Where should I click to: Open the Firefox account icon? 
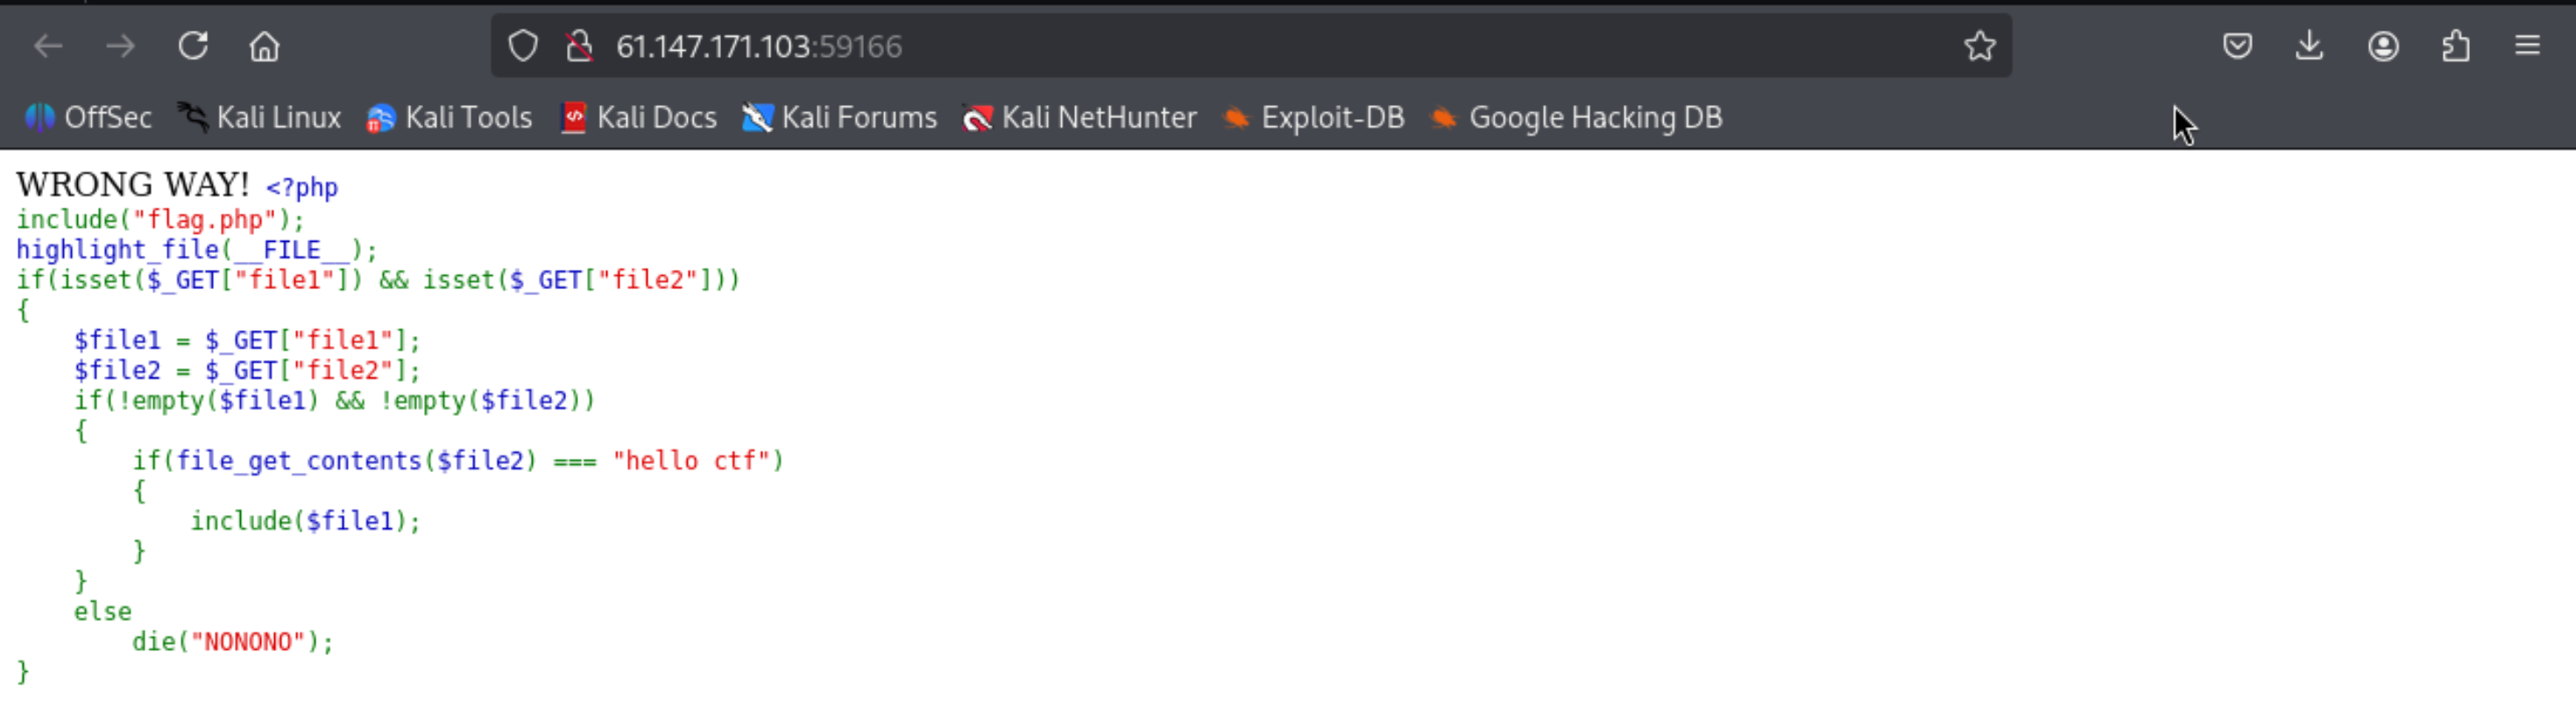[x=2383, y=46]
